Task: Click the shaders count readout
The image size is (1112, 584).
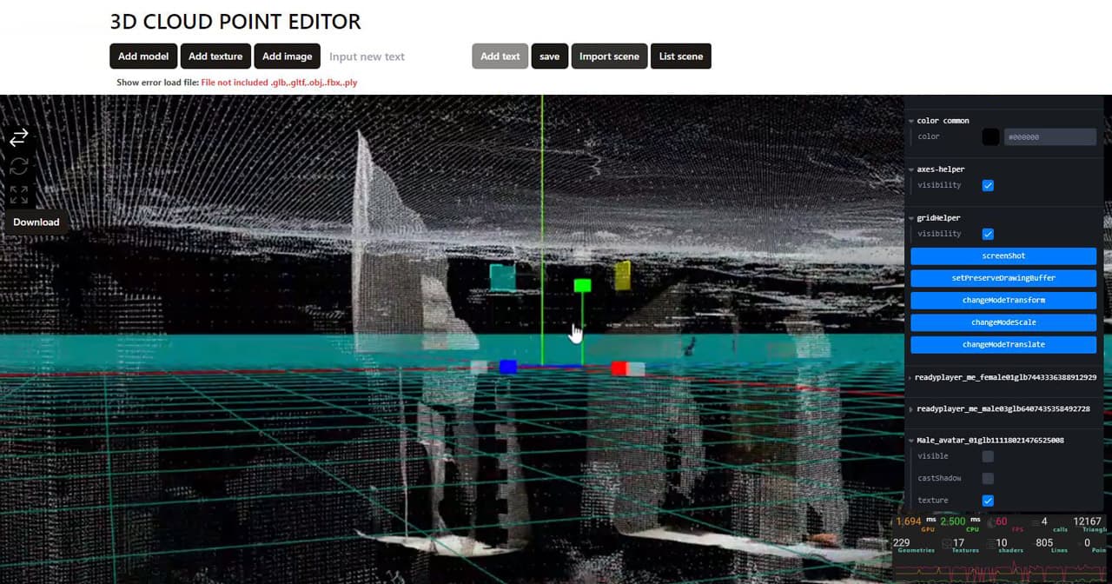Action: tap(1003, 545)
